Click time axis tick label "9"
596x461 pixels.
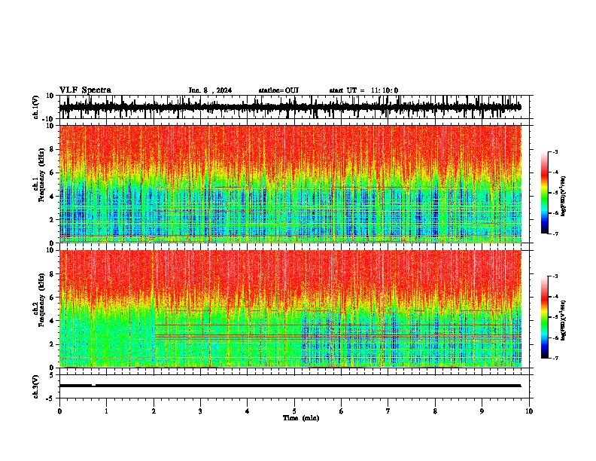click(x=482, y=411)
